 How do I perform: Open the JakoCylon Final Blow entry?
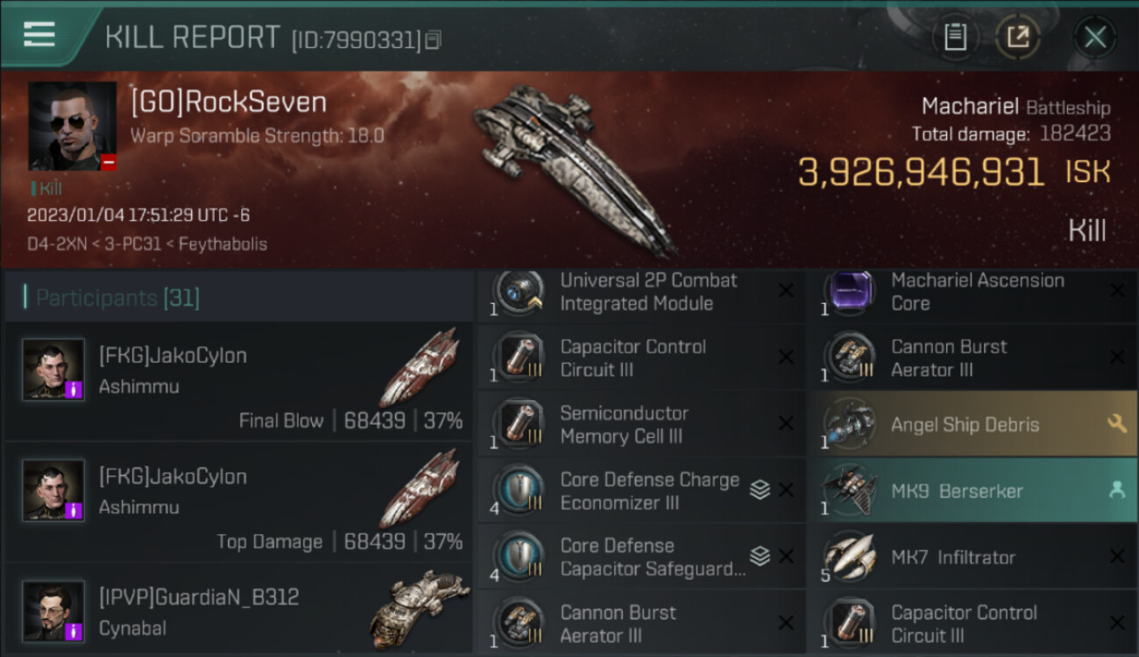click(x=238, y=382)
